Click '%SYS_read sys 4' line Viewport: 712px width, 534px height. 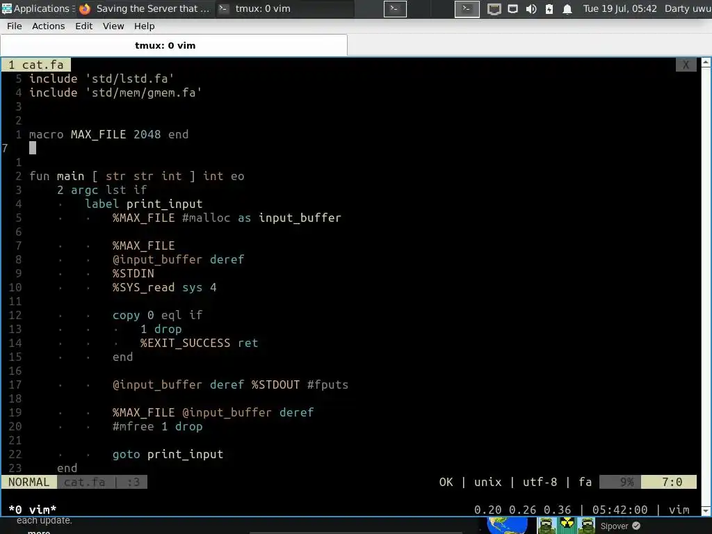click(x=164, y=287)
